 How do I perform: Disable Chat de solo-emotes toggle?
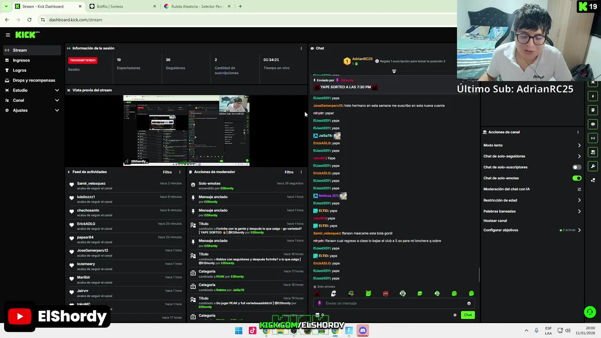[x=577, y=178]
